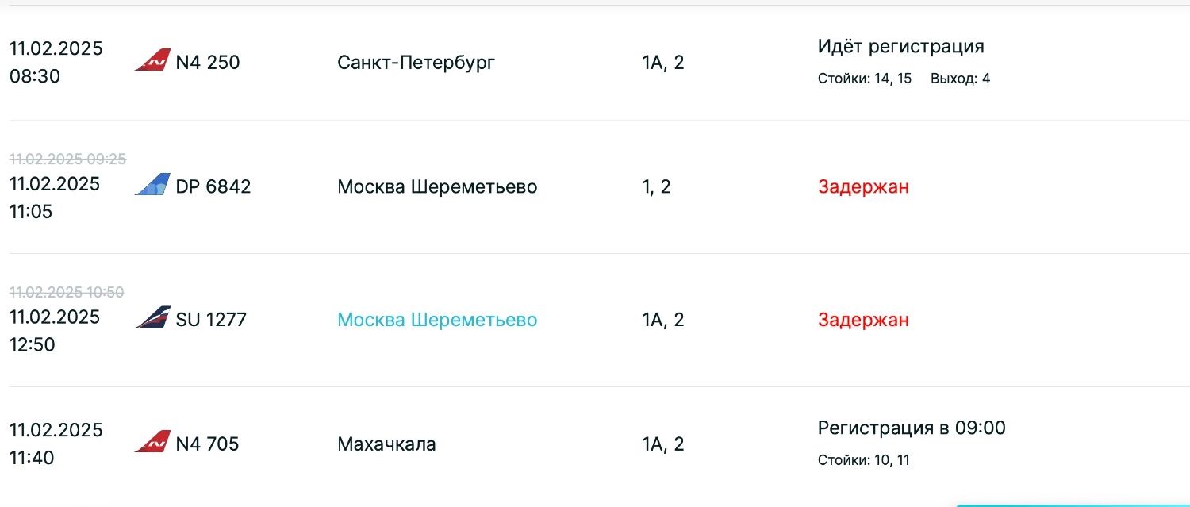Click the Pobeda airline logo for DP 6842
This screenshot has height=507, width=1190.
152,186
